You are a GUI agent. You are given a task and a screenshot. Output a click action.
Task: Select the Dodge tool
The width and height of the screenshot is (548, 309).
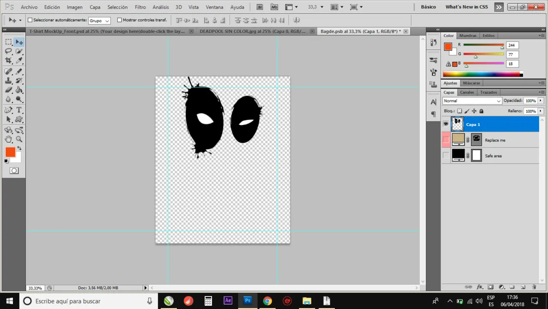19,100
